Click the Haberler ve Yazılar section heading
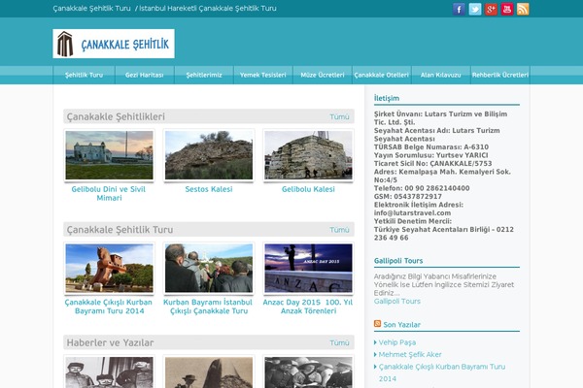Image resolution: width=583 pixels, height=388 pixels. click(110, 342)
